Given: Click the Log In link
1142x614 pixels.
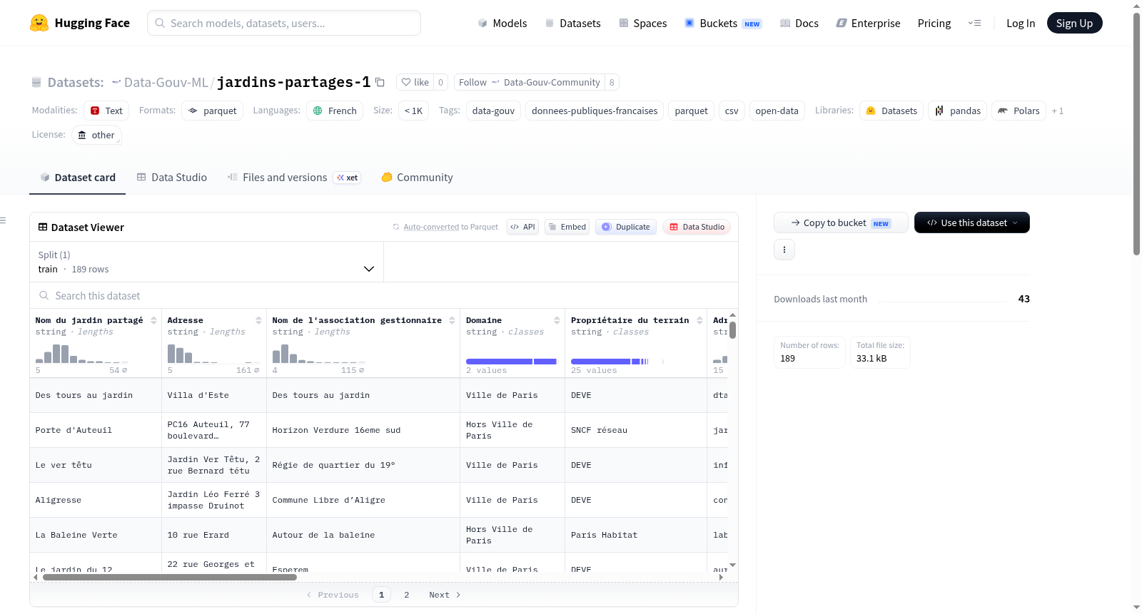Looking at the screenshot, I should (x=1021, y=23).
